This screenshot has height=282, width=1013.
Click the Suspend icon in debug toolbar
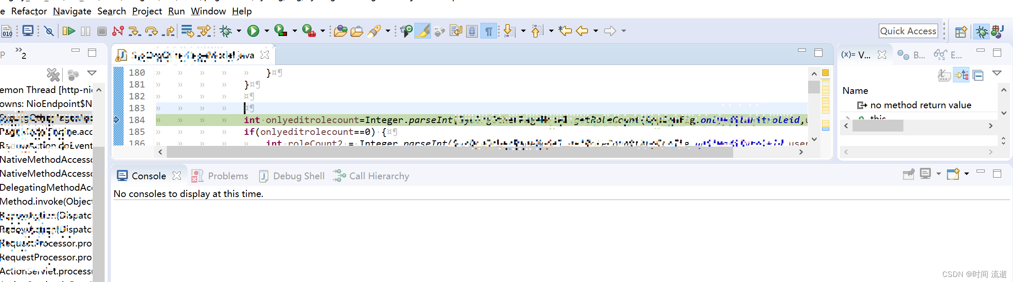click(x=86, y=31)
